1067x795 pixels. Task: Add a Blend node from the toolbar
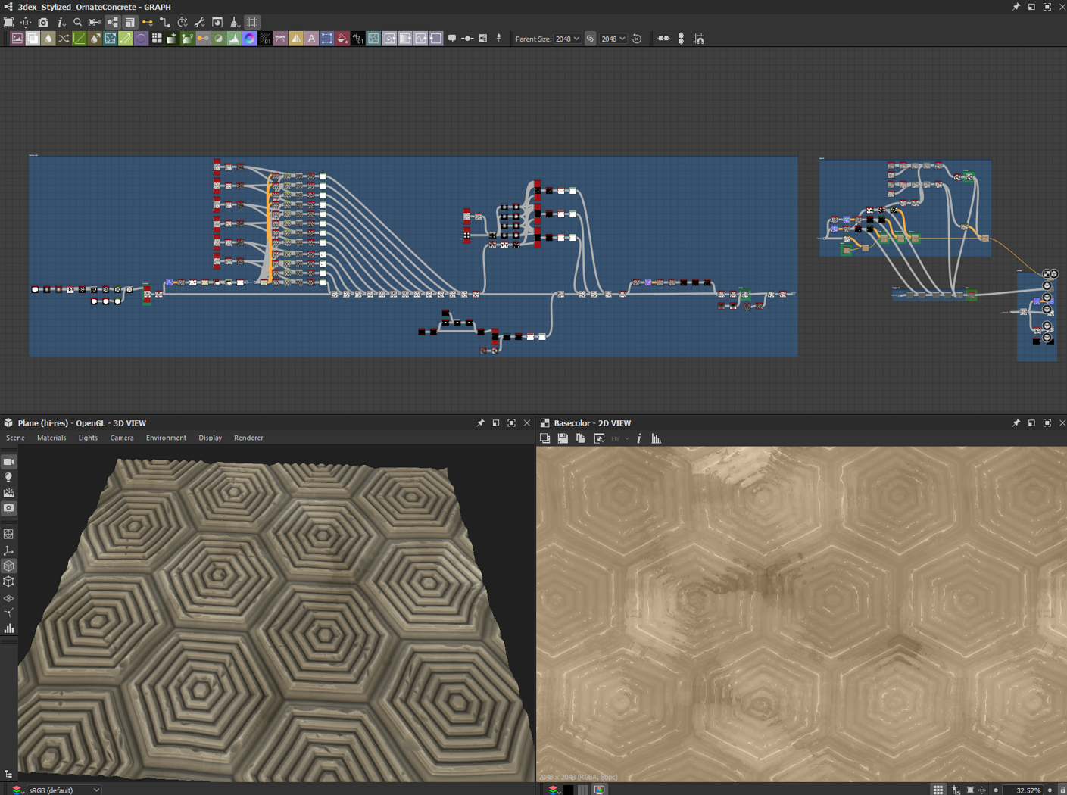[x=33, y=39]
